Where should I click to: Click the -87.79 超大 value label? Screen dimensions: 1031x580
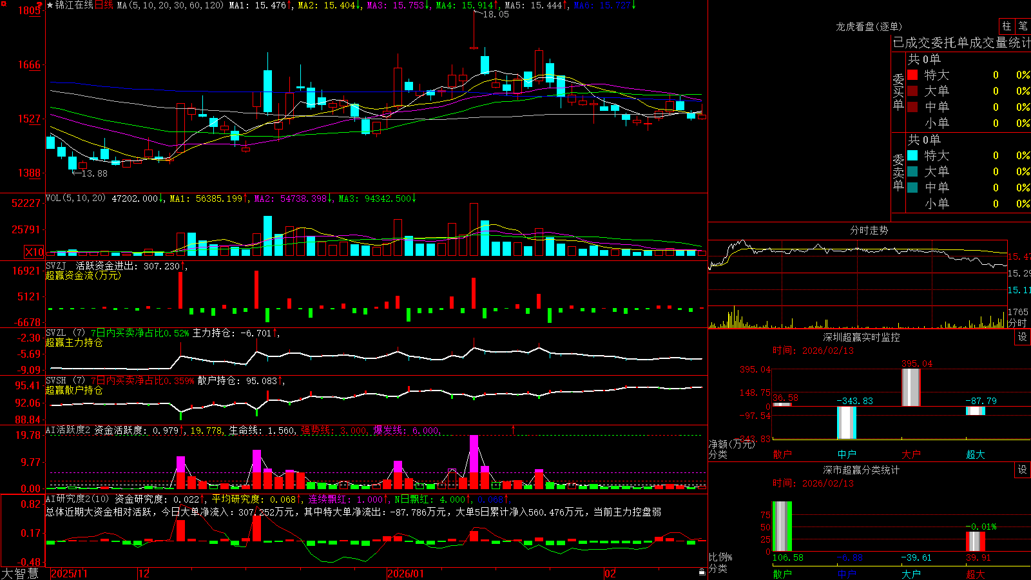(981, 401)
